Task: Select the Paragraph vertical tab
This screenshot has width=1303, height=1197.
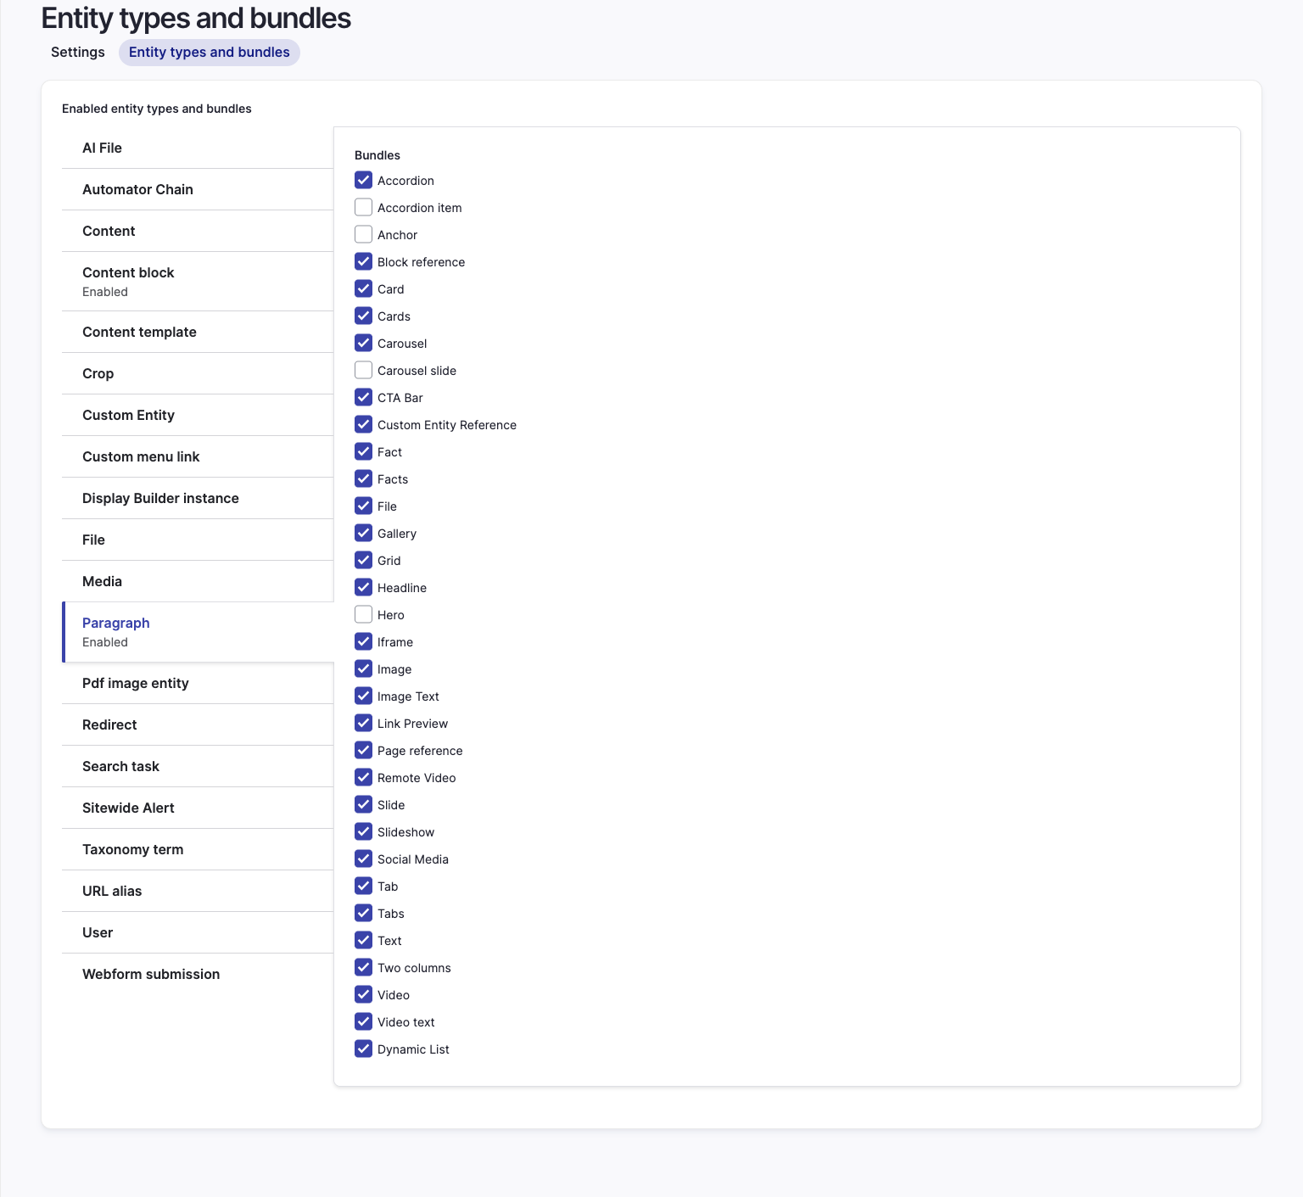Action: click(198, 632)
